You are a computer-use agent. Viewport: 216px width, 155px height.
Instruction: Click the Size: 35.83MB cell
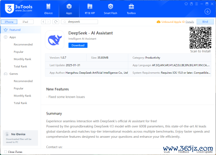coord(107,58)
